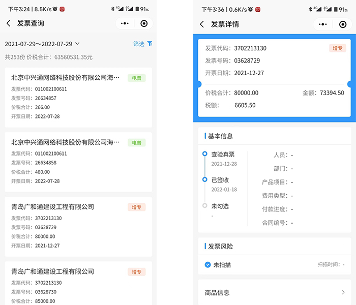Tap the 电普 tag on invoice 26634857

136,78
